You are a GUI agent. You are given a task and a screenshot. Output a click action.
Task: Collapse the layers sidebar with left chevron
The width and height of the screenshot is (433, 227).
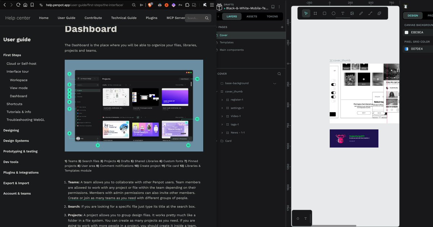[218, 17]
